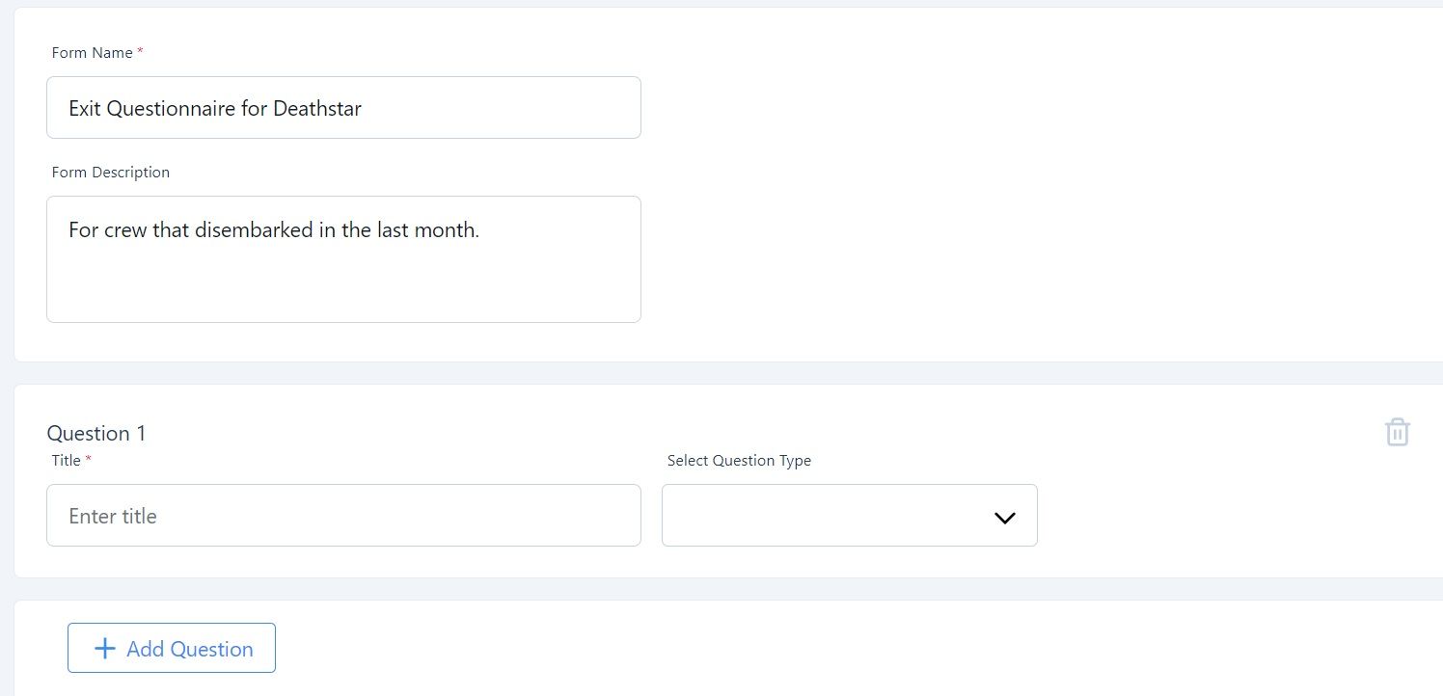The height and width of the screenshot is (696, 1443).
Task: Open the Select Question Type combo box
Action: click(849, 516)
